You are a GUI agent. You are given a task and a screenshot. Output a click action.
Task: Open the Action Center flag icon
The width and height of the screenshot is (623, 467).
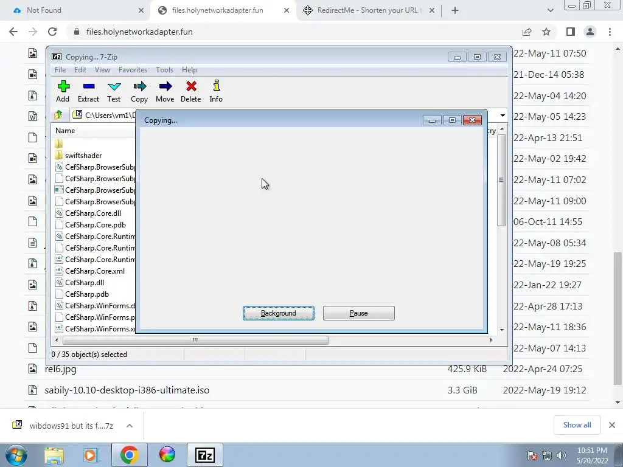point(532,455)
